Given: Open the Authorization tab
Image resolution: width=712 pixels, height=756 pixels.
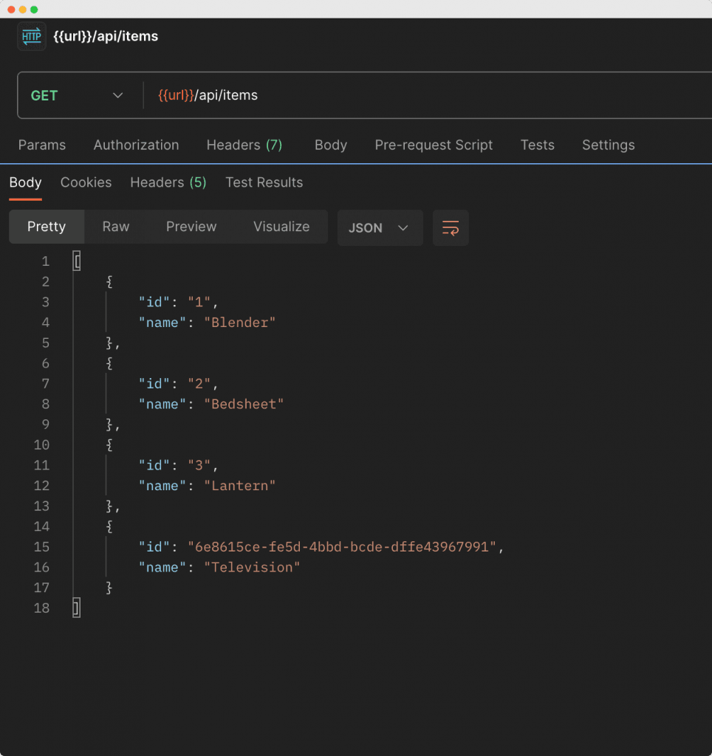Looking at the screenshot, I should pyautogui.click(x=136, y=145).
